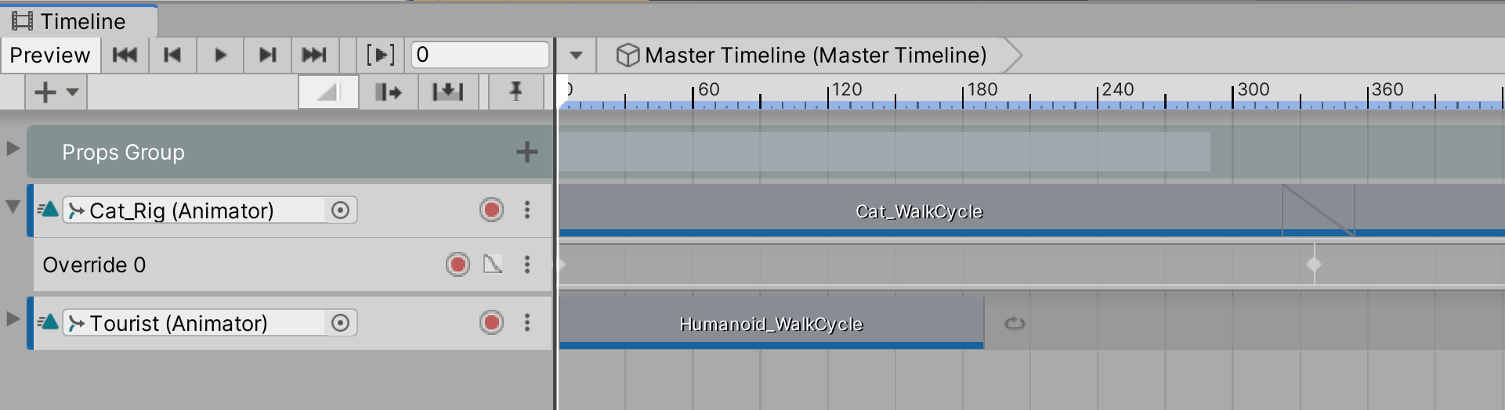Enable Preview mode

click(50, 55)
